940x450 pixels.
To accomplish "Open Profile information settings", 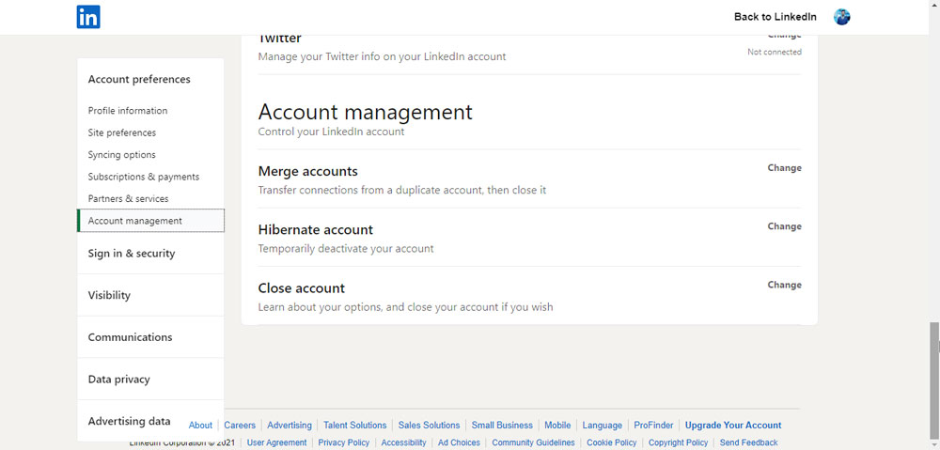I will pyautogui.click(x=128, y=111).
